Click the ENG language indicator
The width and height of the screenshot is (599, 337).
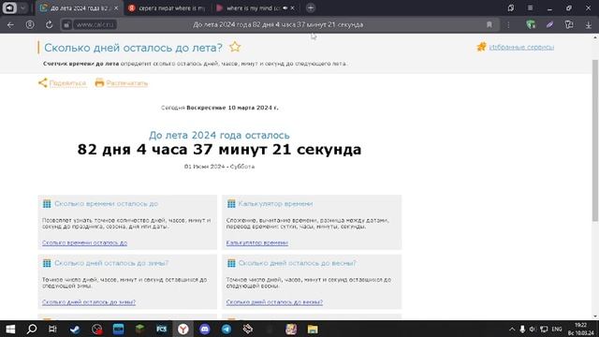pos(557,329)
